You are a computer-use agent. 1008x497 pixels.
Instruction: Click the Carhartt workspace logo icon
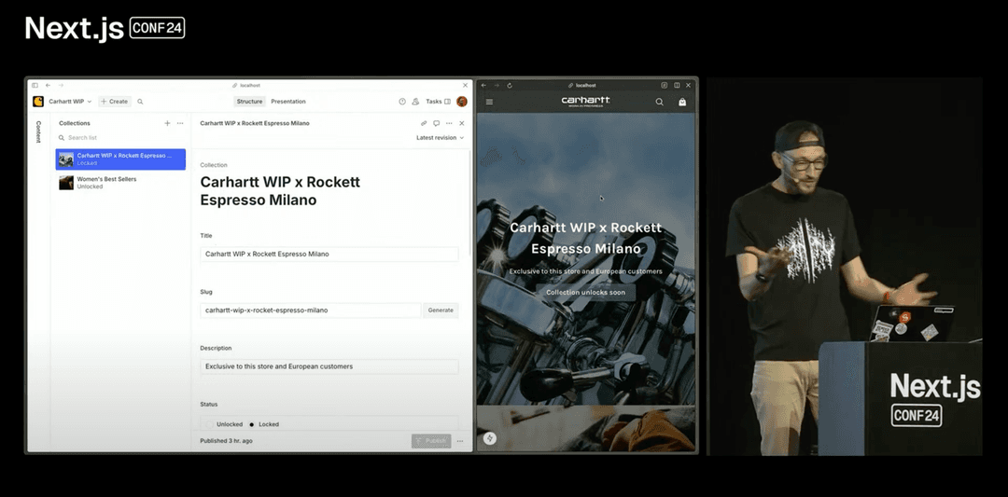38,102
